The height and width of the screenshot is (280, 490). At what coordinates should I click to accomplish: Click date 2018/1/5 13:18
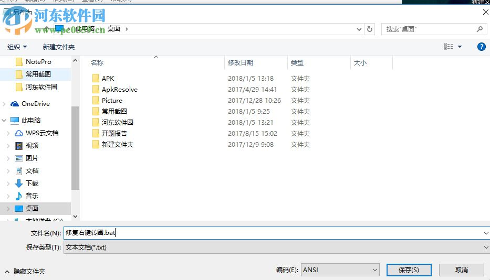251,78
